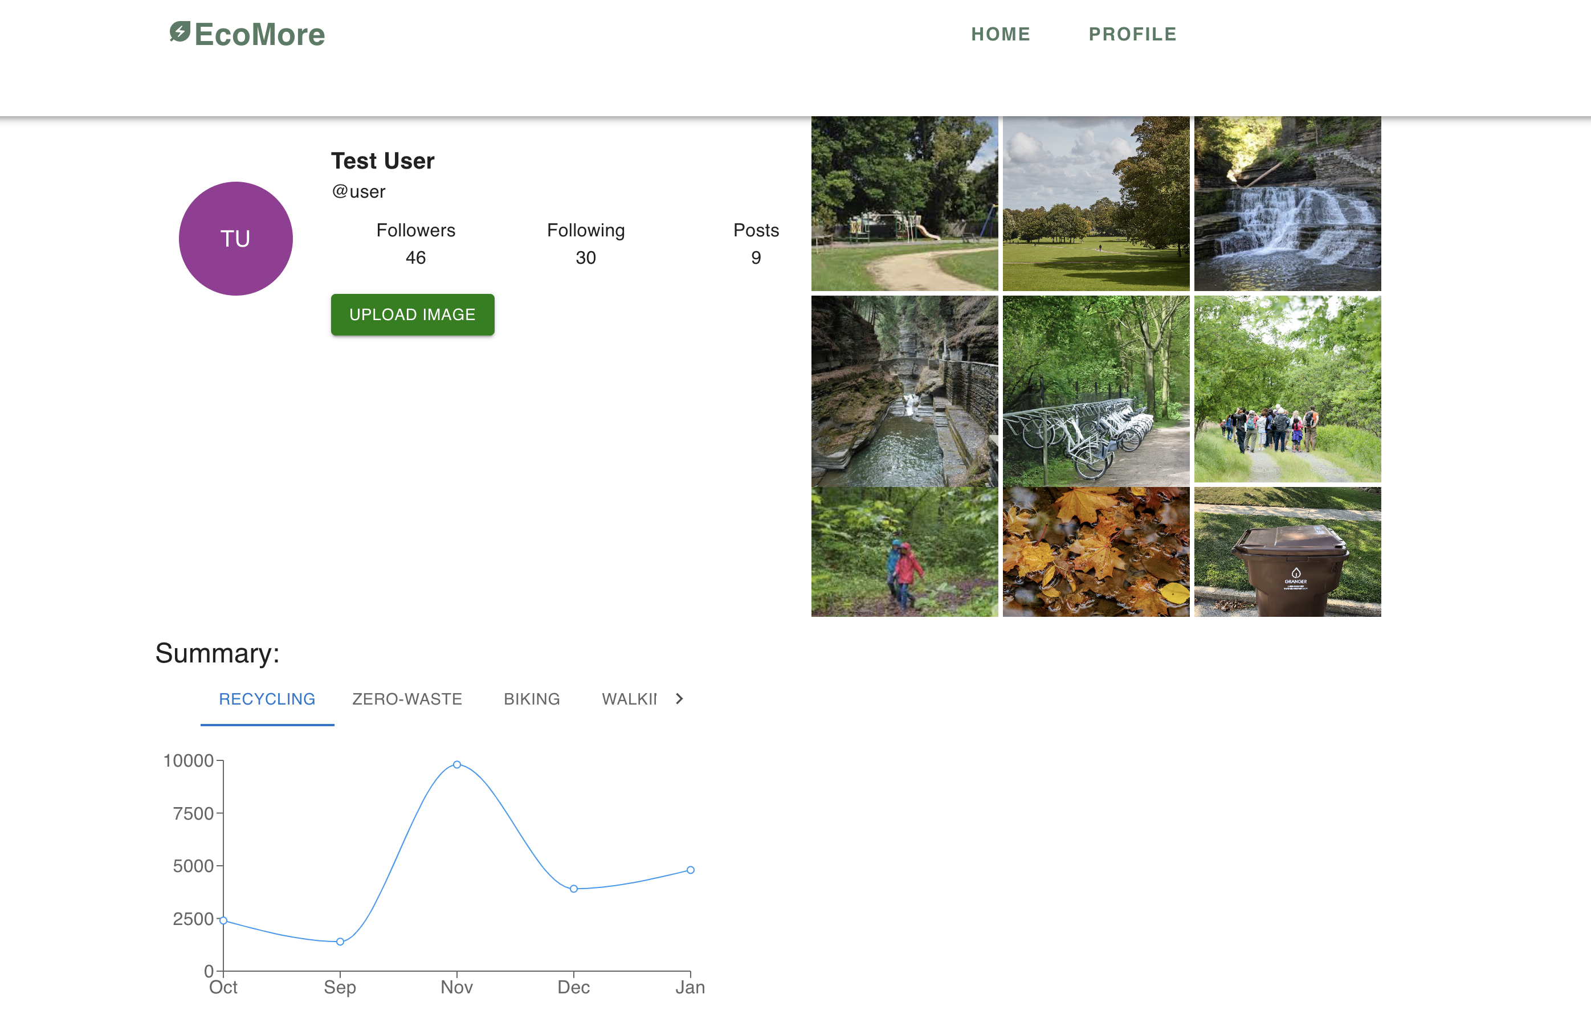This screenshot has width=1591, height=1015.
Task: Switch to the BIKING tab
Action: [531, 699]
